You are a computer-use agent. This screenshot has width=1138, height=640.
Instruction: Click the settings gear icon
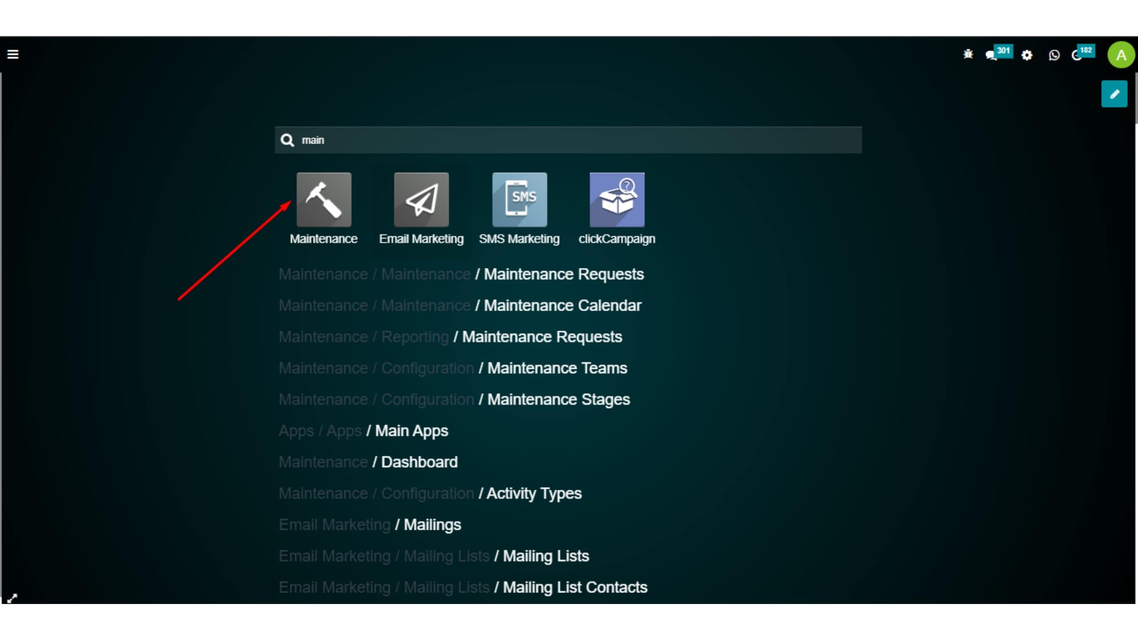(1026, 55)
